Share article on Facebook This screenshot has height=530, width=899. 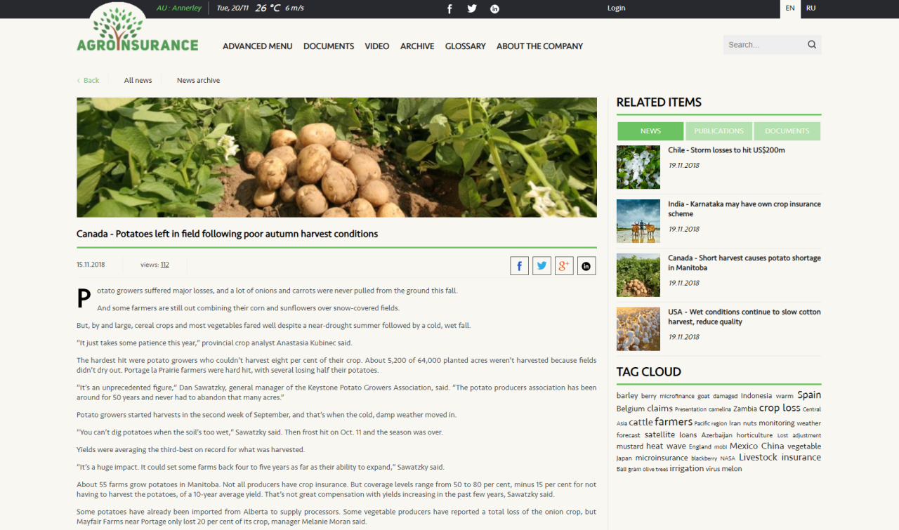pyautogui.click(x=519, y=265)
